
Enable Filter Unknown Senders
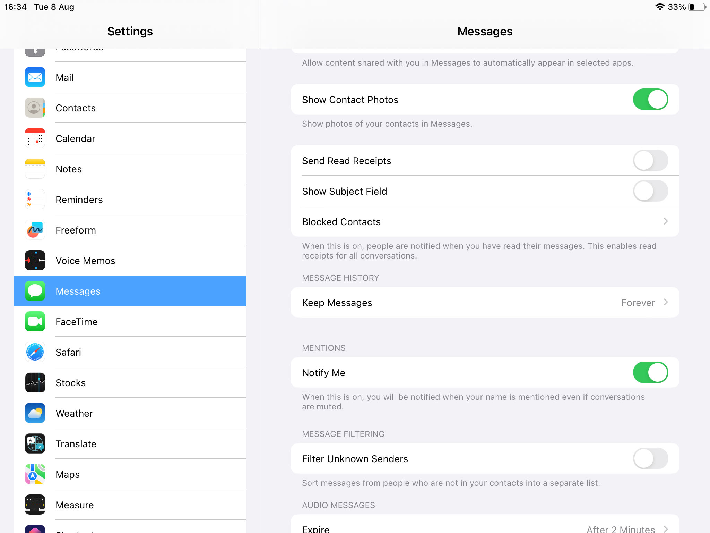click(x=650, y=458)
